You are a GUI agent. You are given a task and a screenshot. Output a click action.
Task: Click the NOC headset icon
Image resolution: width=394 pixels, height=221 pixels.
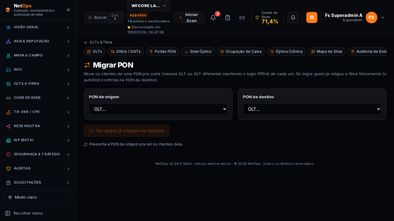point(9,70)
